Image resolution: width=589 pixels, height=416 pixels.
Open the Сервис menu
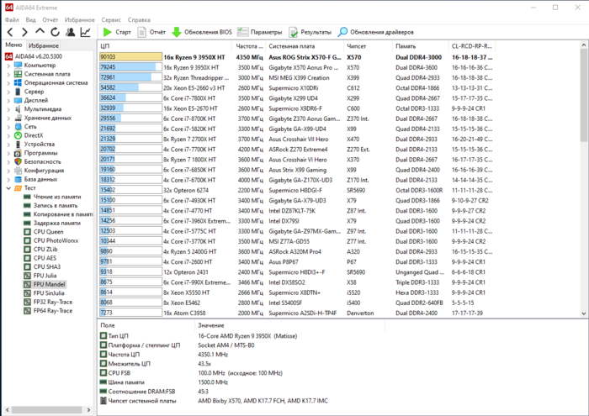coord(111,20)
